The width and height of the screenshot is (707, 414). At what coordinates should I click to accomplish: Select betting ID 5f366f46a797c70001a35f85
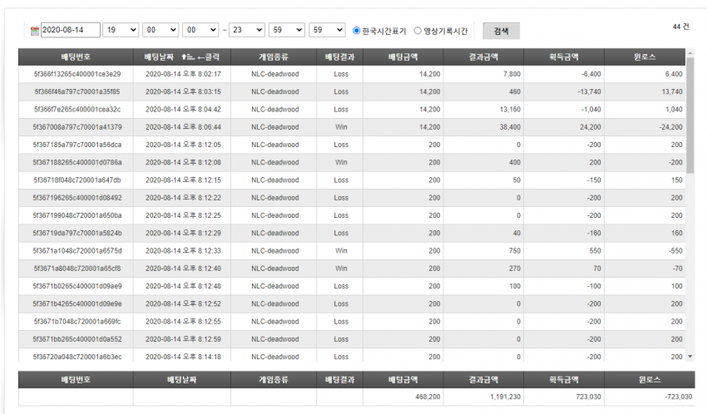77,91
